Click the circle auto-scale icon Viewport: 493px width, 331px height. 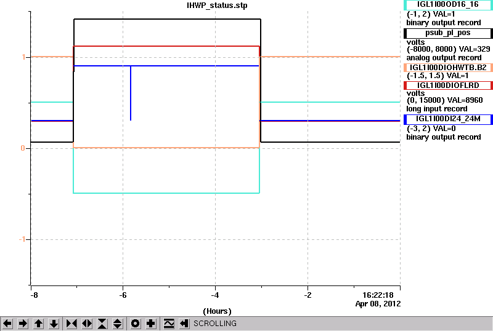[135, 324]
